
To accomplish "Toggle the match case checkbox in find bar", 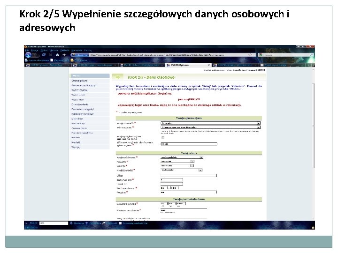I will click(x=120, y=223).
